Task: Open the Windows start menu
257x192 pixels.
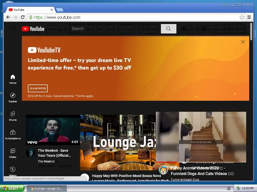Action: [x=12, y=188]
